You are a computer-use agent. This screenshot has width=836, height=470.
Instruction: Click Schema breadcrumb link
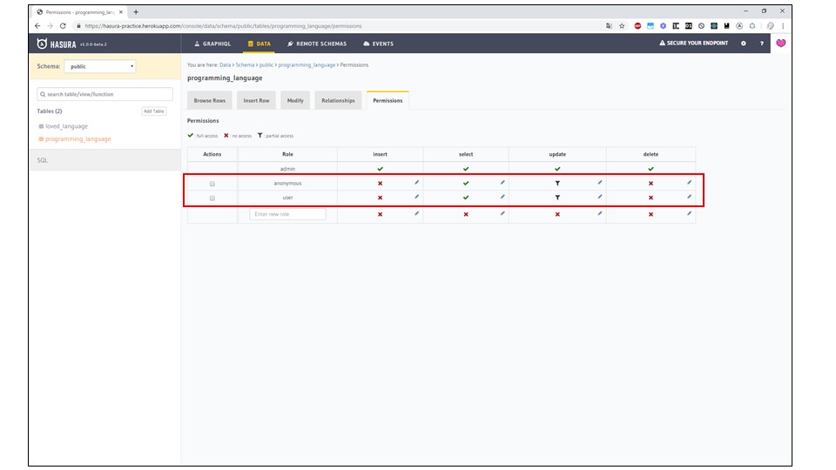245,65
